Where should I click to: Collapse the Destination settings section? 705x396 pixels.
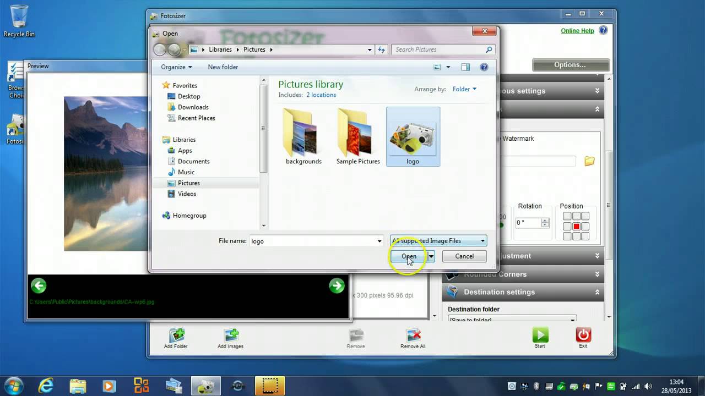click(597, 292)
